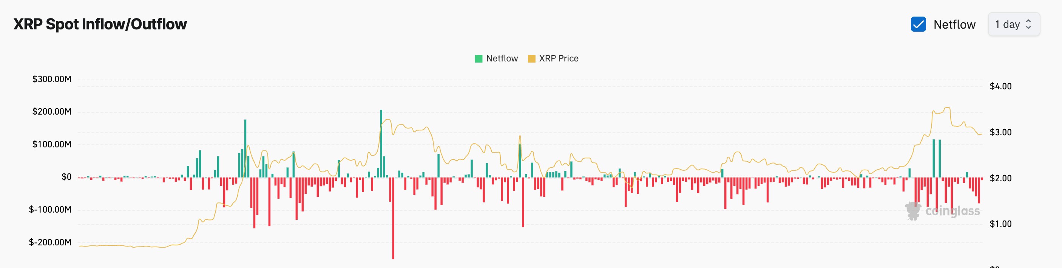Screen dimensions: 1062x268
Task: Click the coinglass watermark text
Action: (952, 211)
